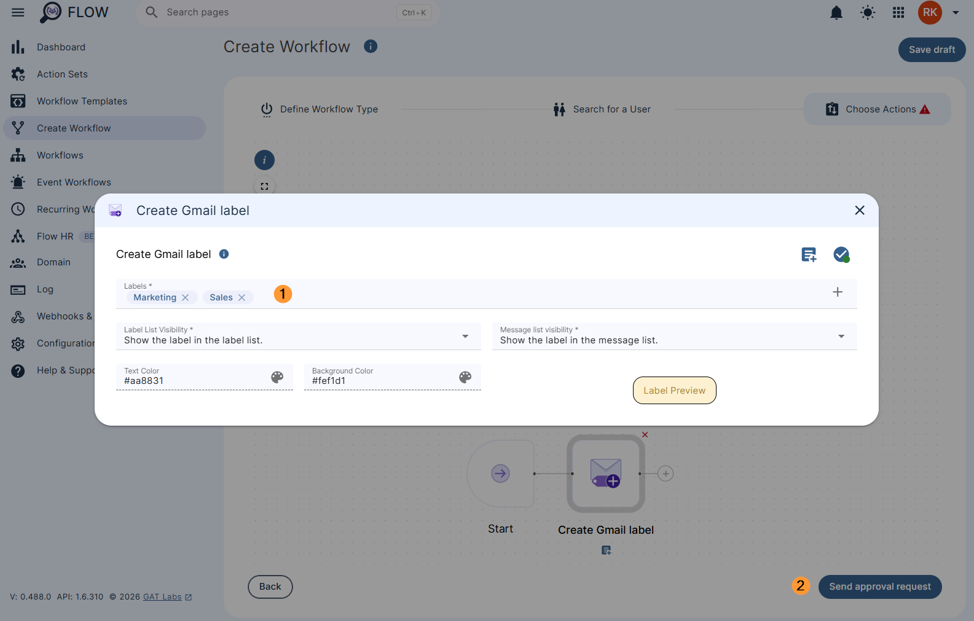
Task: Select the Choose Actions step
Action: click(877, 109)
